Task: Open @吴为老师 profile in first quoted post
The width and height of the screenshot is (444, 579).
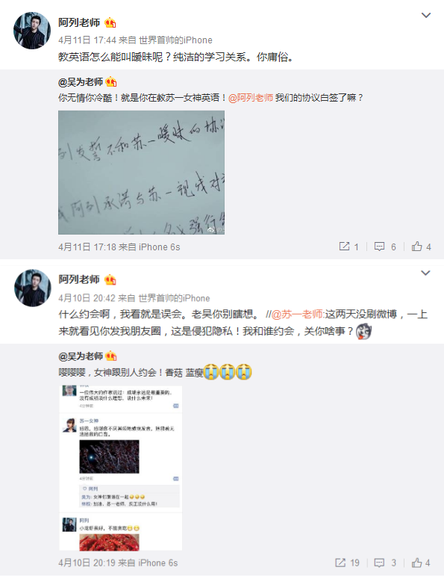Action: (81, 82)
